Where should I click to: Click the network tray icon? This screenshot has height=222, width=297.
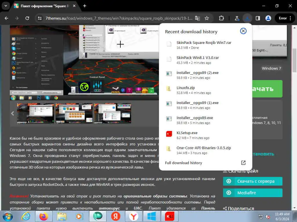point(261,217)
